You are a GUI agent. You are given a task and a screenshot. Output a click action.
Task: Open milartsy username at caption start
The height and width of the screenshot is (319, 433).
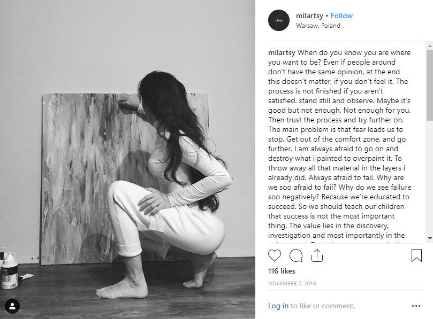[282, 53]
